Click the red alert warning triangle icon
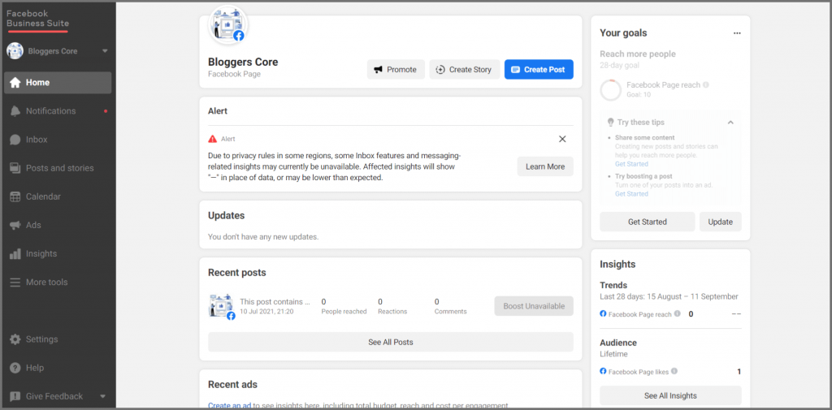The width and height of the screenshot is (832, 410). click(213, 139)
